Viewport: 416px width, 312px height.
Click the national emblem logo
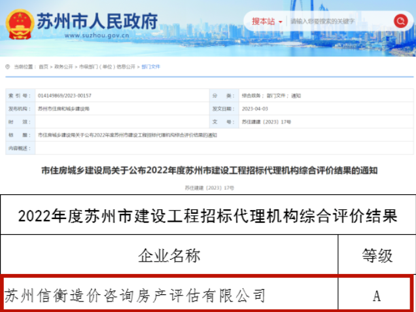[20, 24]
